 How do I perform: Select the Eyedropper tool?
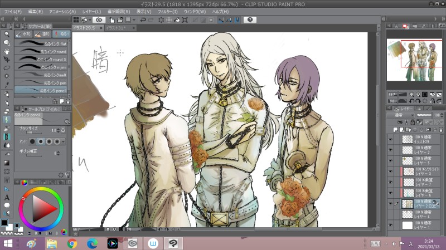(x=7, y=85)
